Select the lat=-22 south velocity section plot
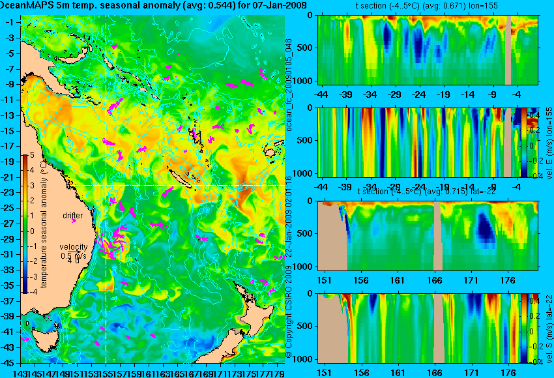Screen dimensions: 554x378 coord(419,328)
